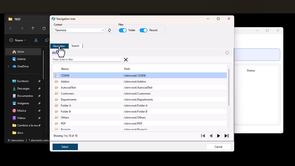Switch to the Search tab
Screen dimensions: 295x166
75,46
